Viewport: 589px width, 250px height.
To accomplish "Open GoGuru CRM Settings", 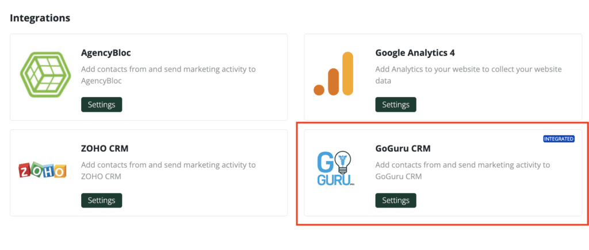I will (x=396, y=200).
